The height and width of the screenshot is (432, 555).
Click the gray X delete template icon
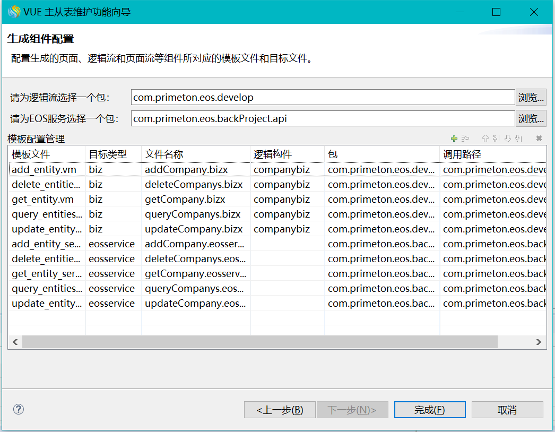(x=539, y=139)
